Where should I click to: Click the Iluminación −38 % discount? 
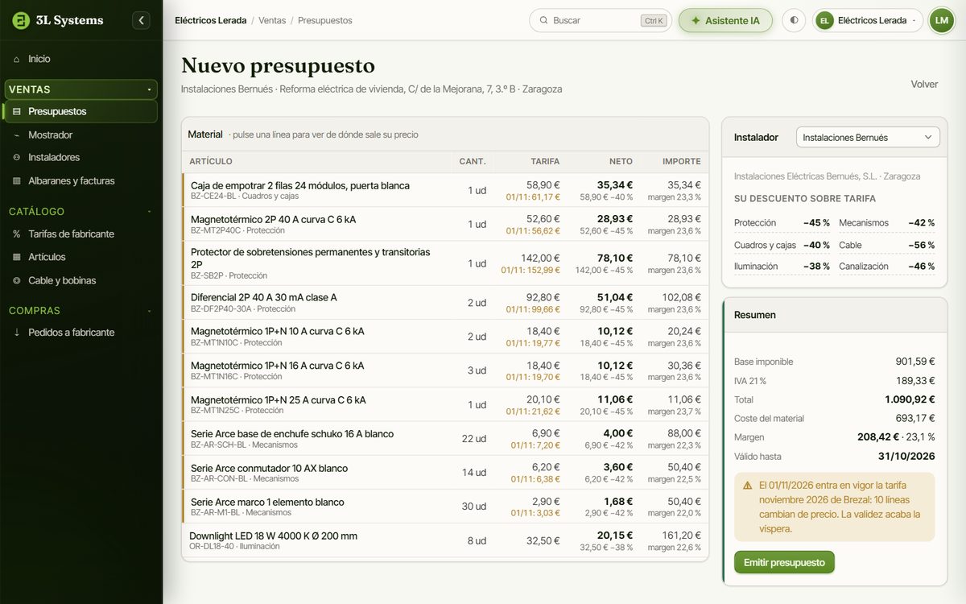coord(782,267)
